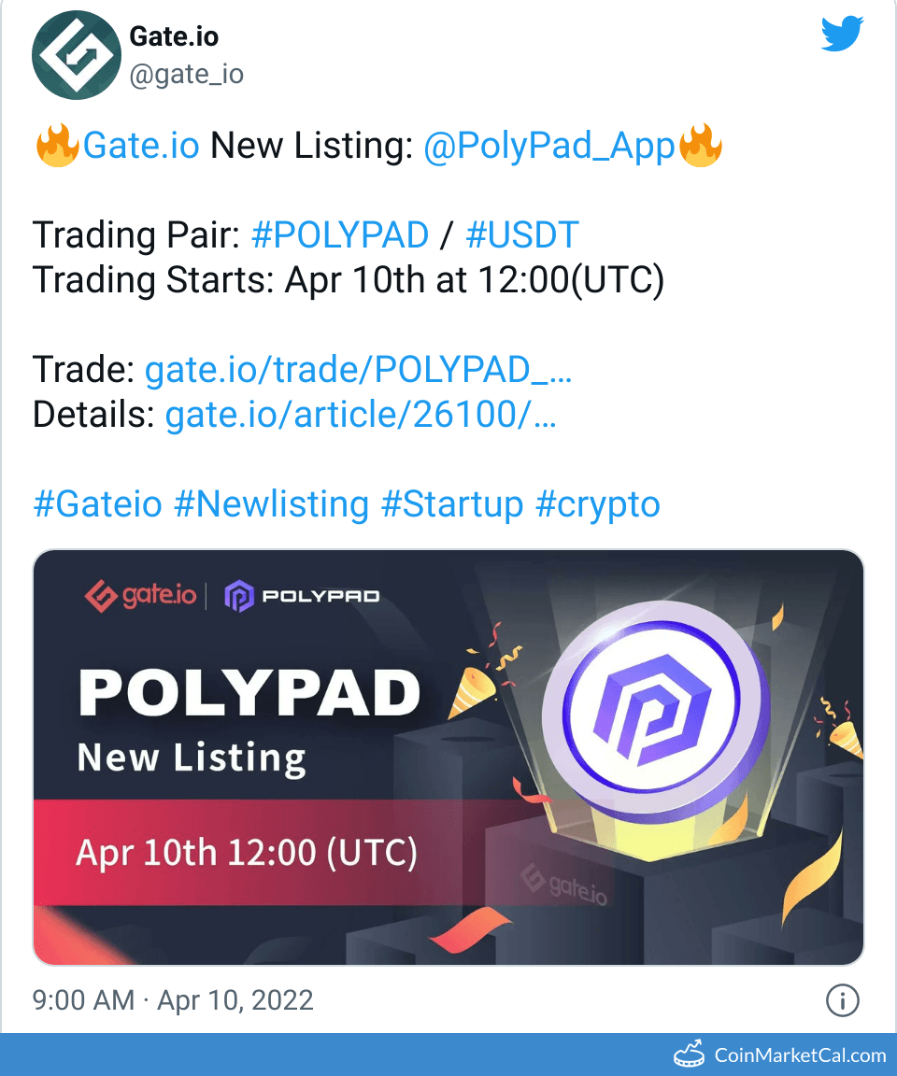
Task: Click the Twitter bird logo
Action: (843, 35)
